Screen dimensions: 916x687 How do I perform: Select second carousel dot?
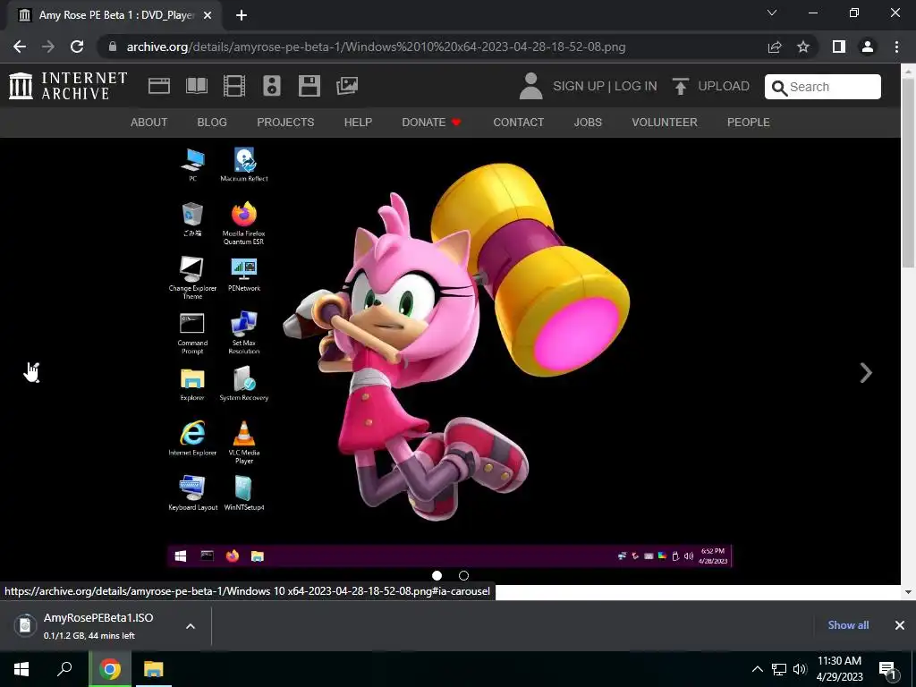[464, 575]
